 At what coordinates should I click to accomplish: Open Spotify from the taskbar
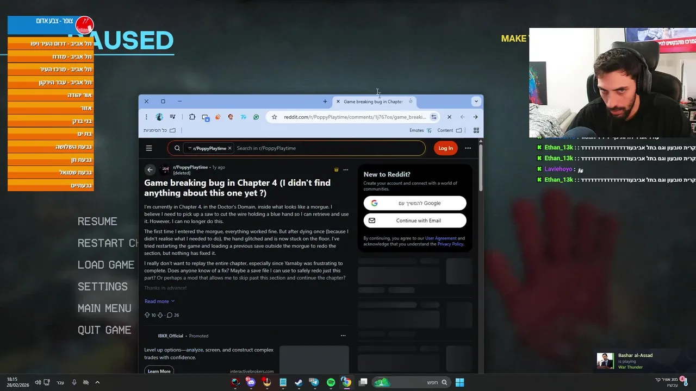pos(331,382)
